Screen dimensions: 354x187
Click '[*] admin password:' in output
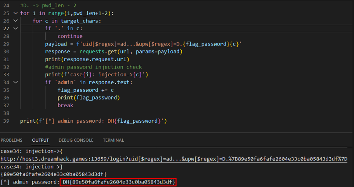30,182
